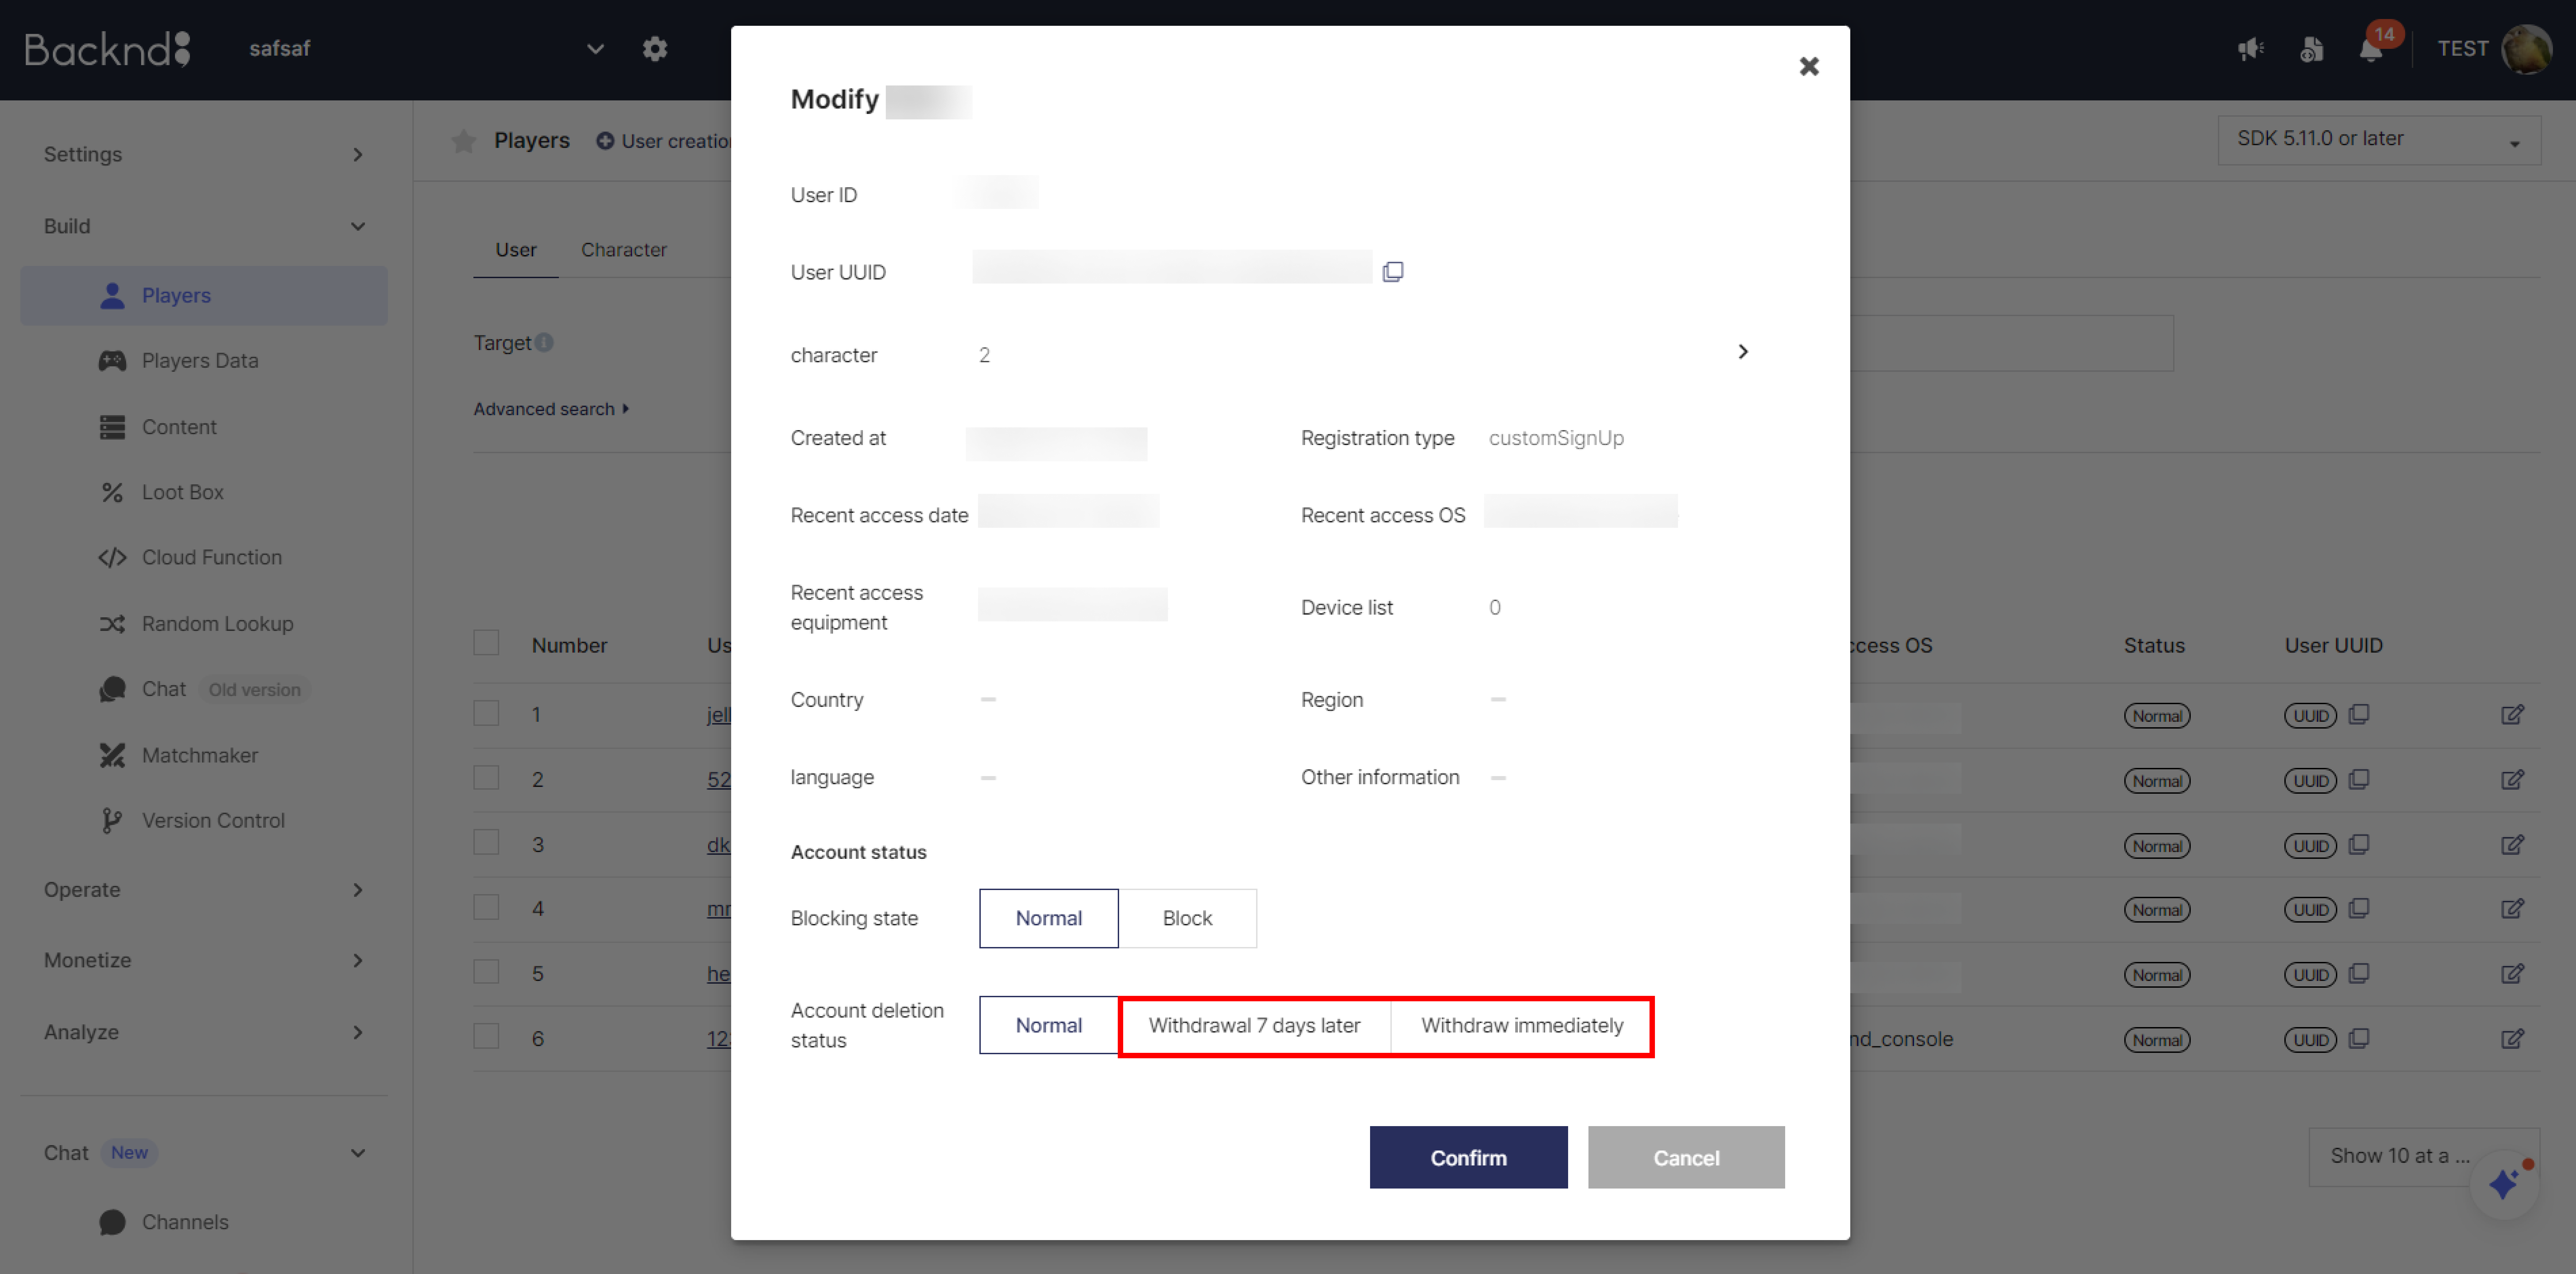Click the User creation link
This screenshot has height=1274, width=2576.
click(664, 141)
